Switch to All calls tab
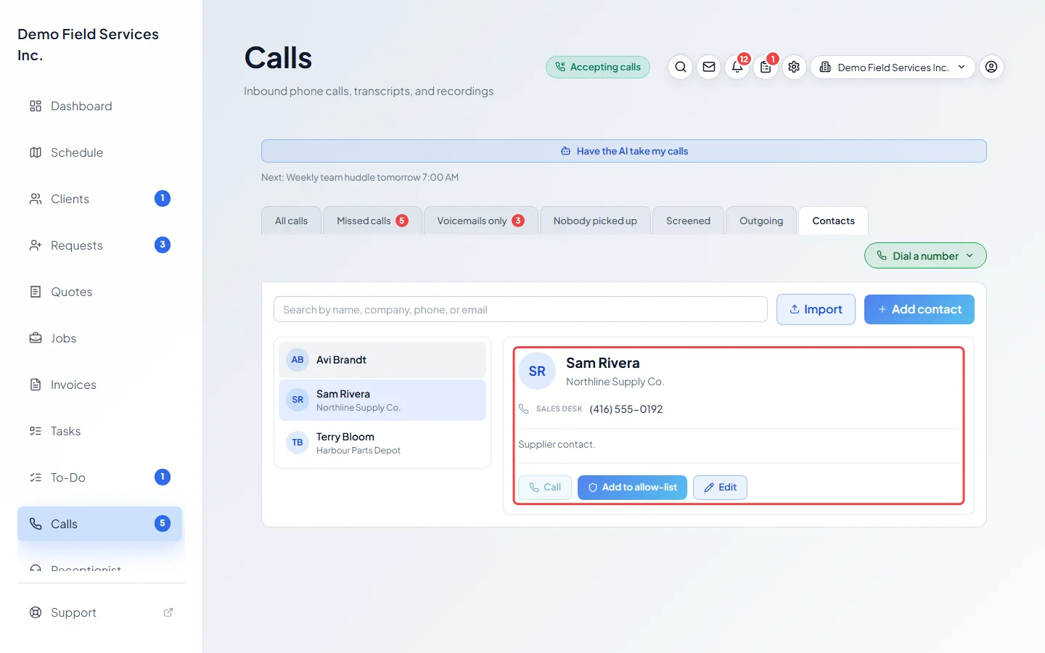The width and height of the screenshot is (1045, 653). (x=291, y=221)
